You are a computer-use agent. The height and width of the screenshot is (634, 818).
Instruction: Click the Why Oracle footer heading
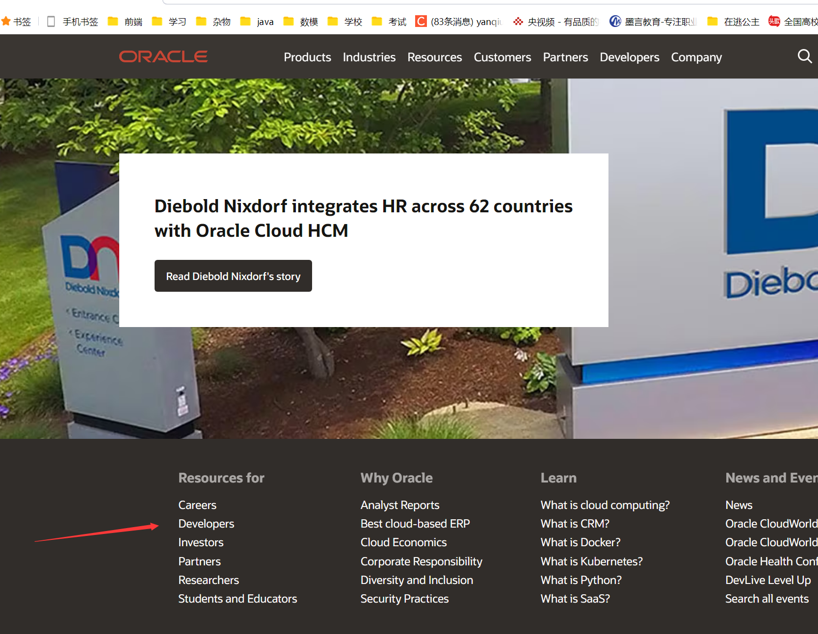(396, 478)
